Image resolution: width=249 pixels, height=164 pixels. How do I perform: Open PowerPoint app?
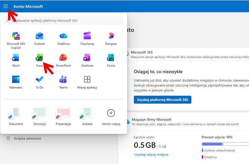click(x=63, y=60)
